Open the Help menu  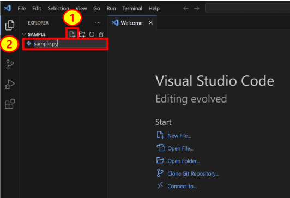point(154,8)
